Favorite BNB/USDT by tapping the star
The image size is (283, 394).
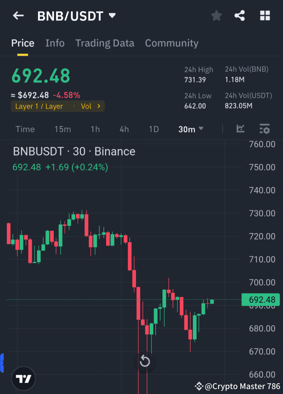pos(216,15)
